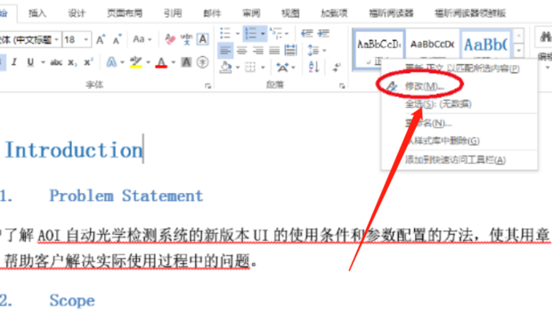
Task: Toggle underline formatting
Action: [30, 62]
